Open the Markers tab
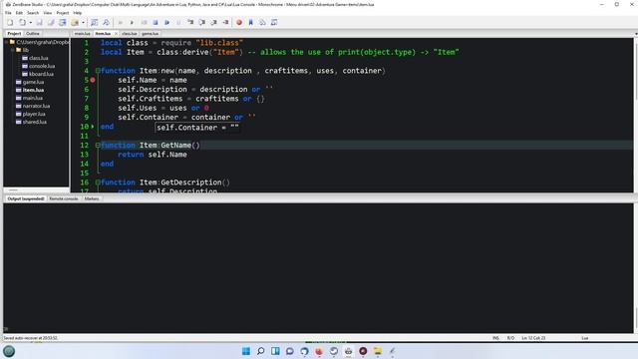The image size is (638, 359). [92, 198]
